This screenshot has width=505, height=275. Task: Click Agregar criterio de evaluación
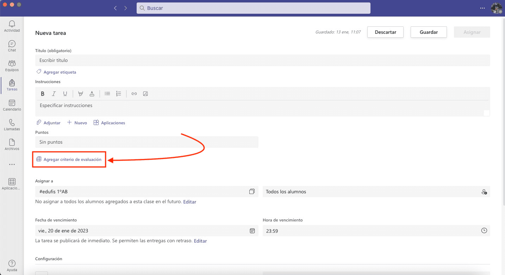click(x=72, y=160)
